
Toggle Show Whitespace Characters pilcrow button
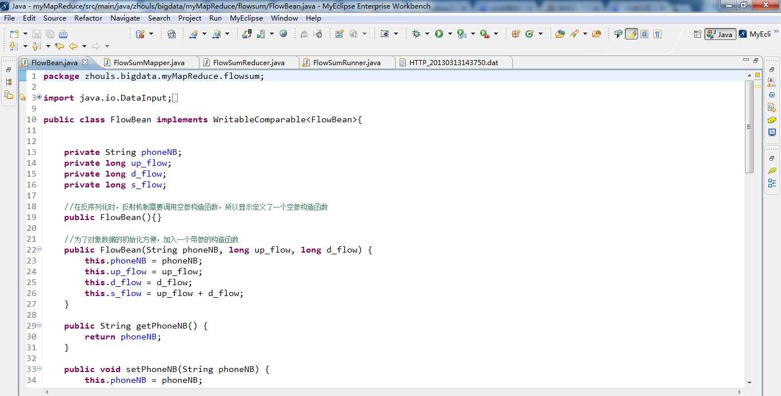pos(658,34)
